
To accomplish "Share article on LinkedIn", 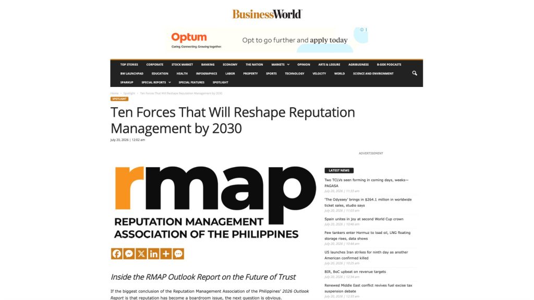I will 154,254.
